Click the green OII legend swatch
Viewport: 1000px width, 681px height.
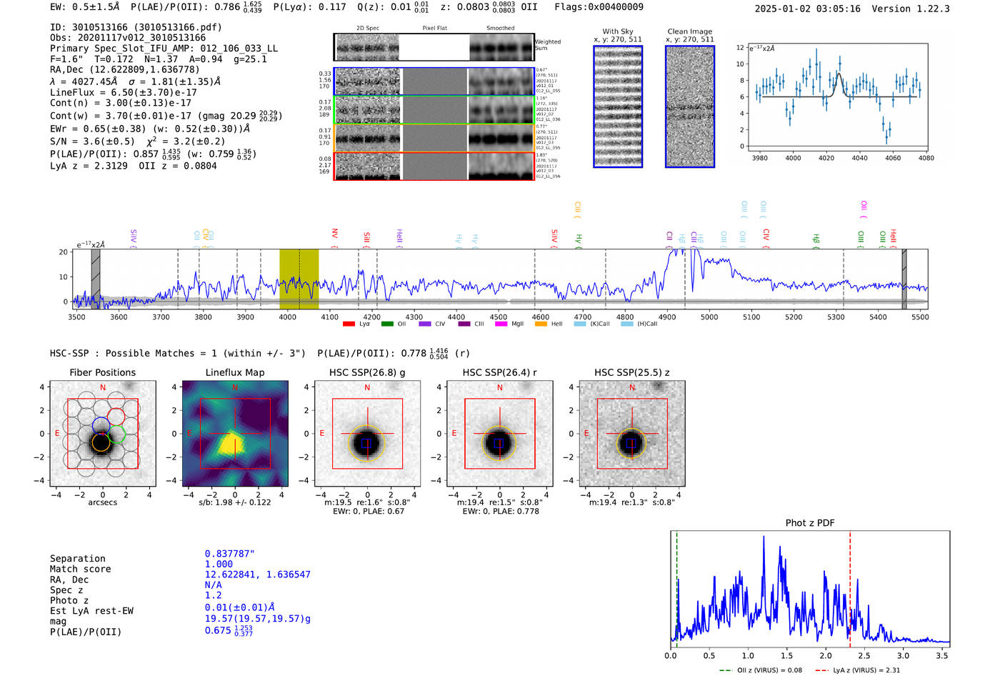point(387,324)
